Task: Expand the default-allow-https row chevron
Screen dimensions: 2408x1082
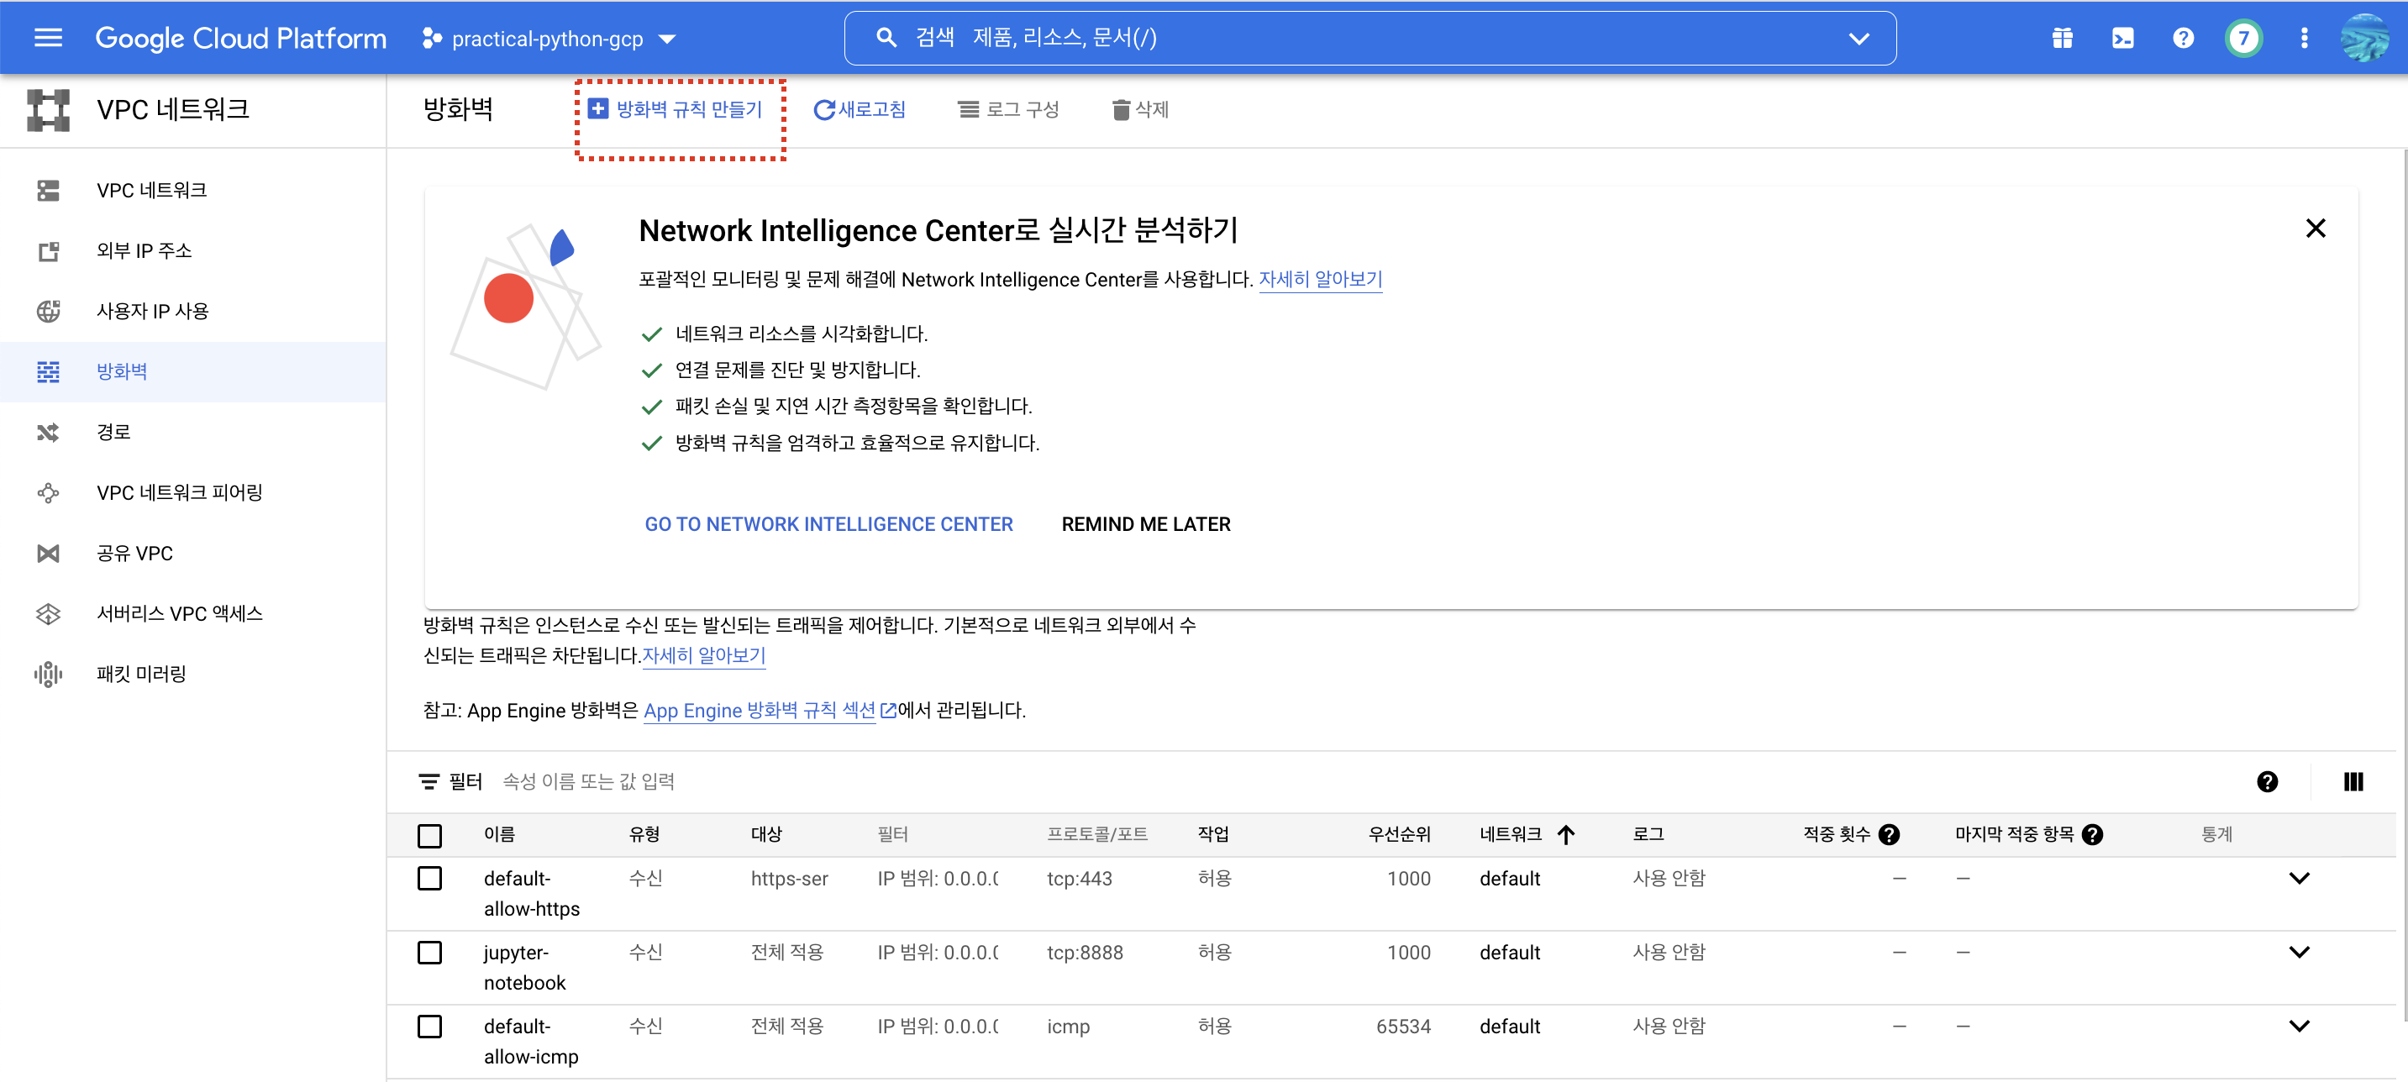Action: point(2299,877)
